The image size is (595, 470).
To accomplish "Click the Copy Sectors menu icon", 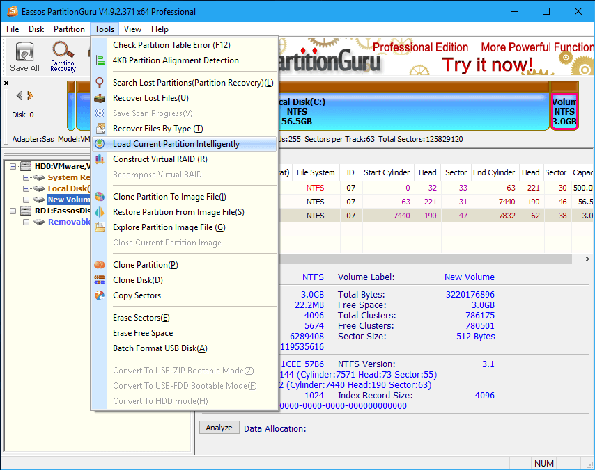I will click(x=100, y=295).
